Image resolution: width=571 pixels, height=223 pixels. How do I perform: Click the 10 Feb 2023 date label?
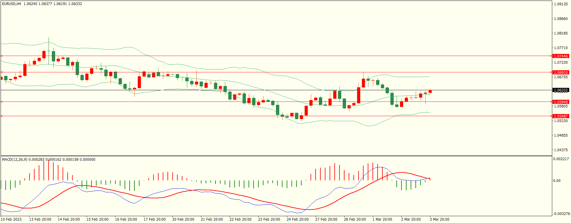[11, 219]
